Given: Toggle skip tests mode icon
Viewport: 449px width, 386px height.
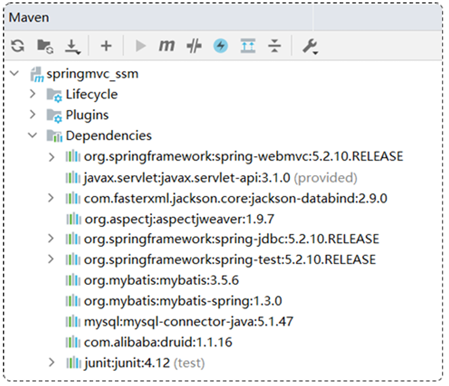Looking at the screenshot, I should tap(194, 46).
